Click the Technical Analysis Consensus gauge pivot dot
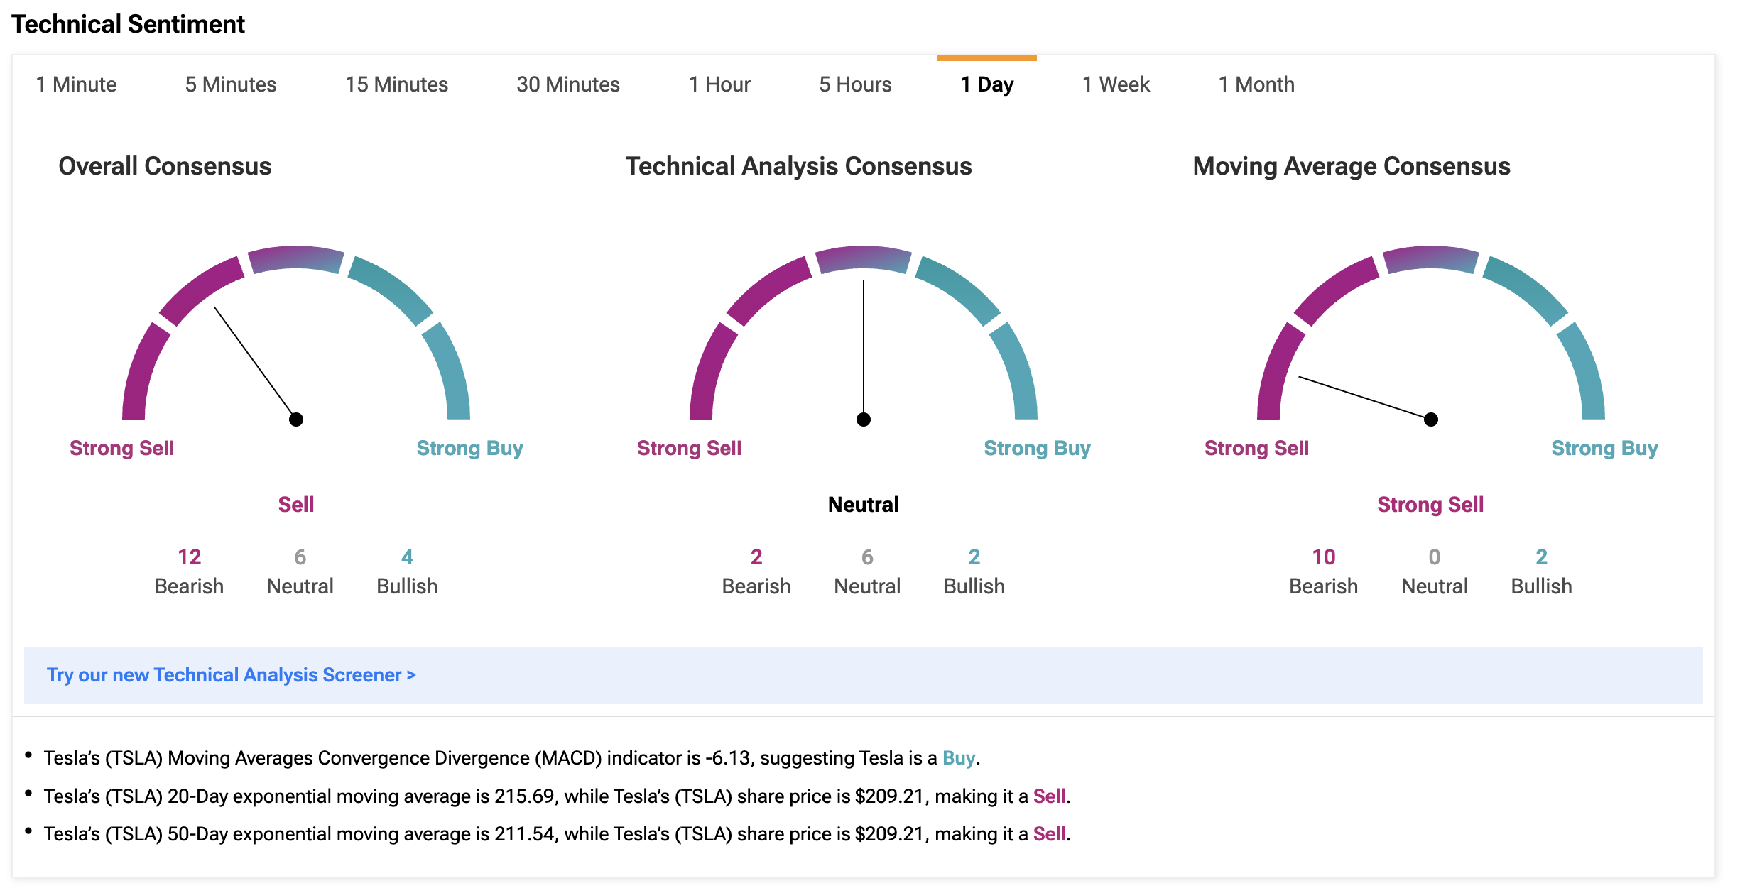 [863, 420]
